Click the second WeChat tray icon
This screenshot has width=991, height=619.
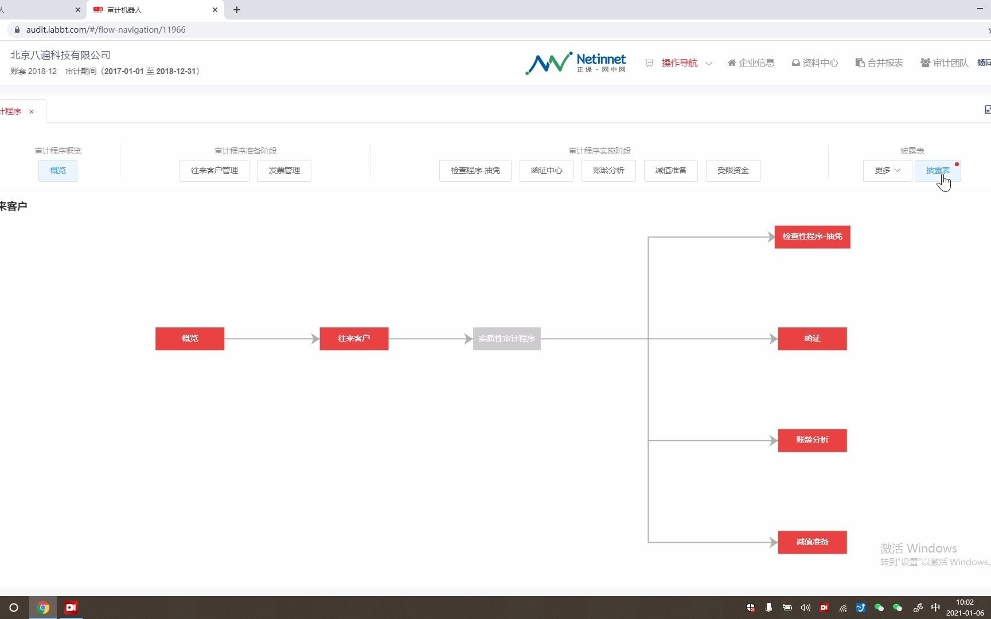(x=898, y=608)
